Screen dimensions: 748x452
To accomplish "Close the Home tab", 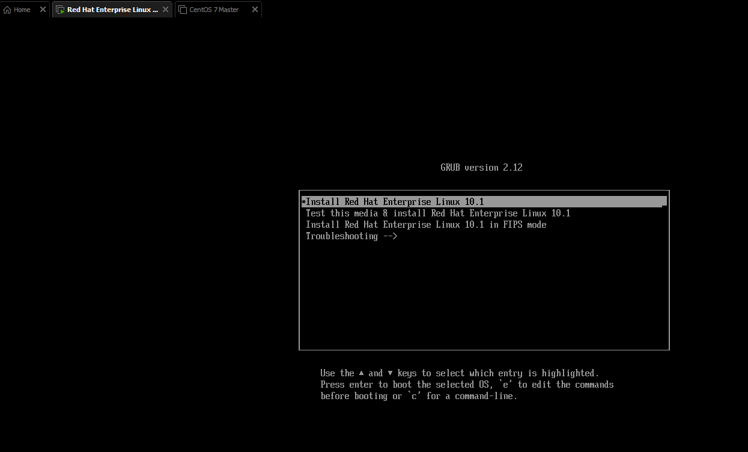I will [43, 10].
